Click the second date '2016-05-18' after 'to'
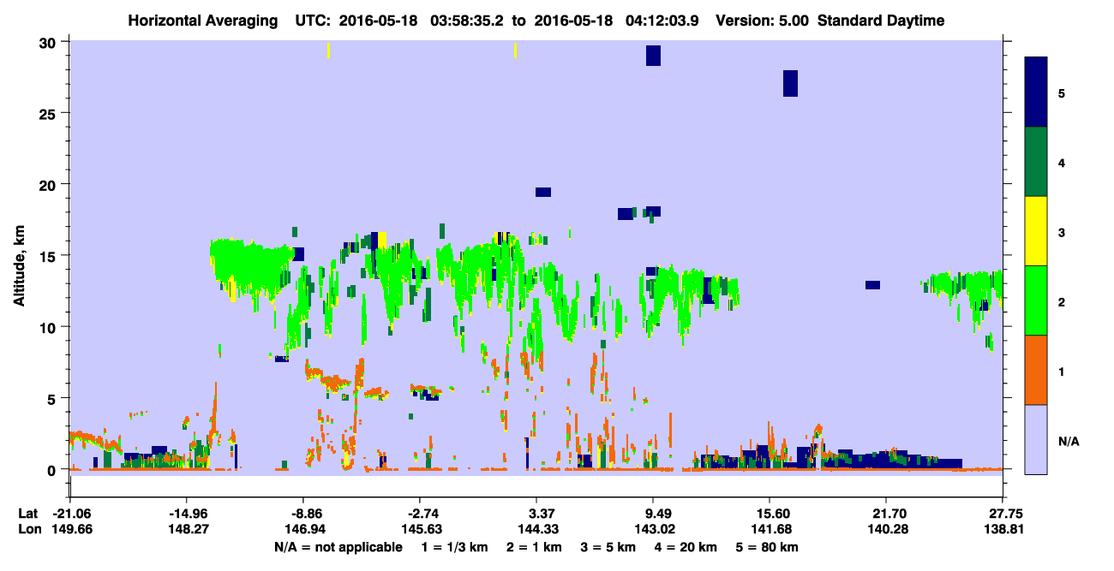The width and height of the screenshot is (1114, 571). coord(573,21)
